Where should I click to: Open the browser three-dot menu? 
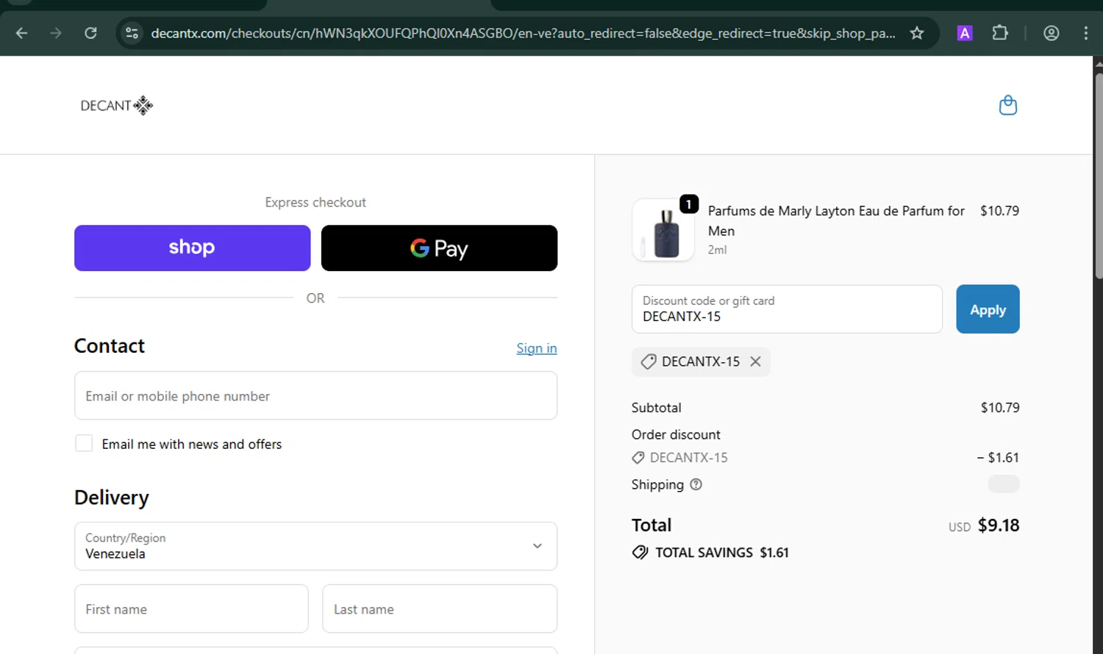point(1085,33)
